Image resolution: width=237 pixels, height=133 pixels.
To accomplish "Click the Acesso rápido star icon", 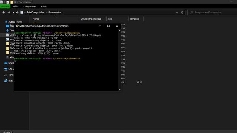I will coord(6,22).
